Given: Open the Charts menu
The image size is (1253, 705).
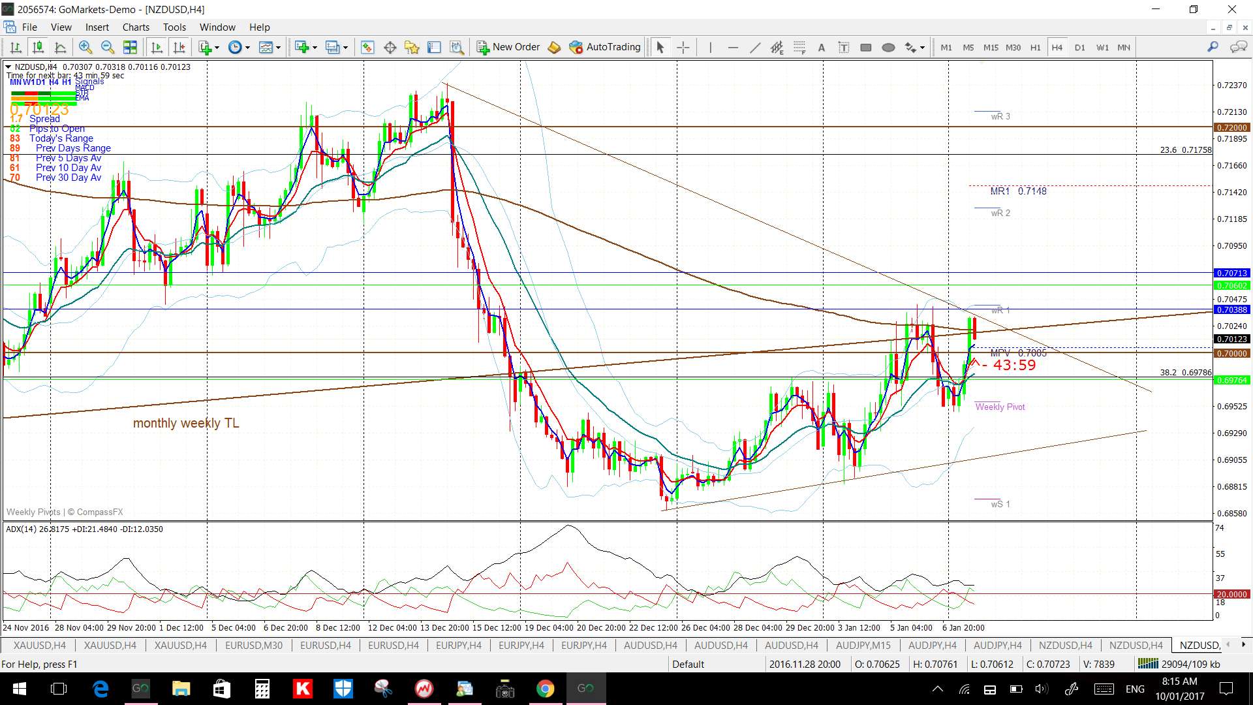Looking at the screenshot, I should coord(136,27).
